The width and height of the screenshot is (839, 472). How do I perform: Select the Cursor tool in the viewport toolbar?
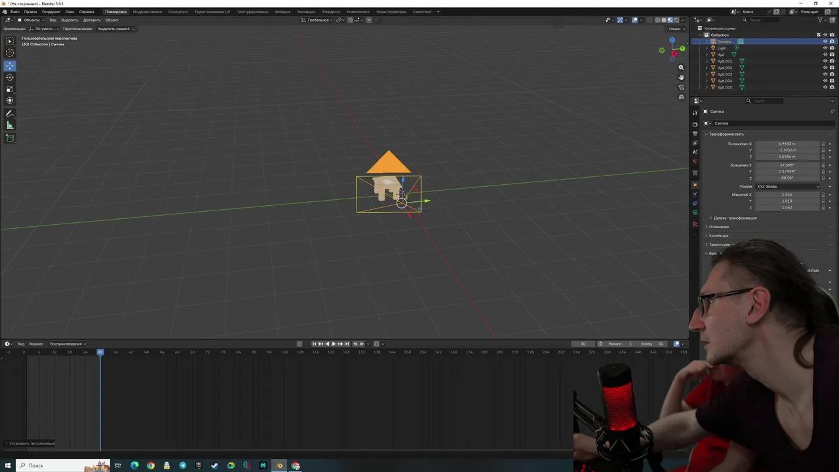click(x=10, y=53)
